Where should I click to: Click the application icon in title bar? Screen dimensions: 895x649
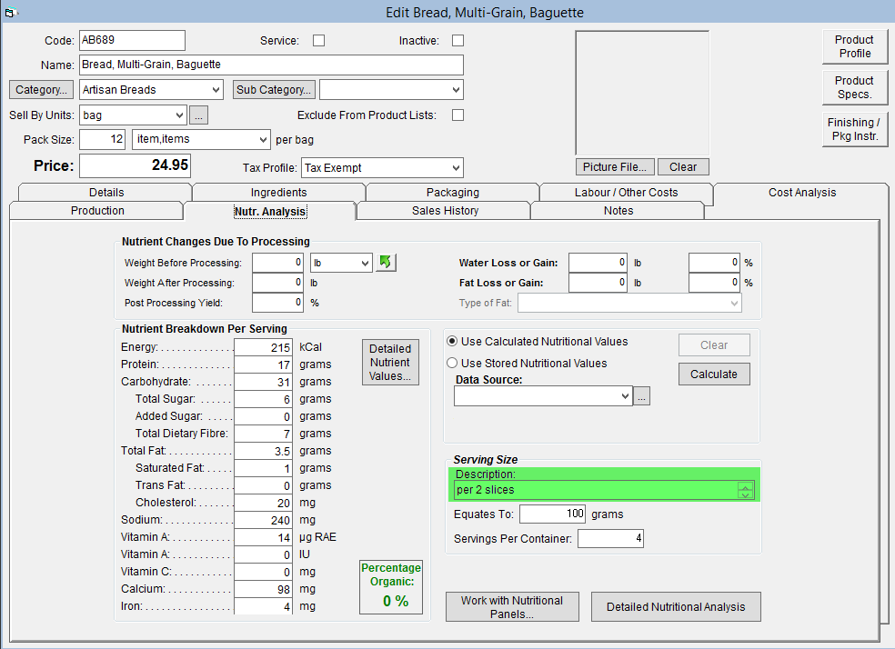click(x=10, y=12)
